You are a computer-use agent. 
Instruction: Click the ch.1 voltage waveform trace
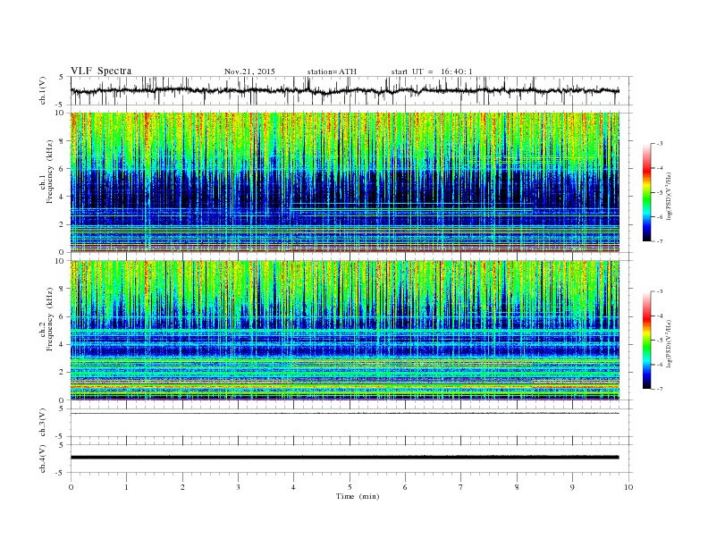(x=345, y=90)
